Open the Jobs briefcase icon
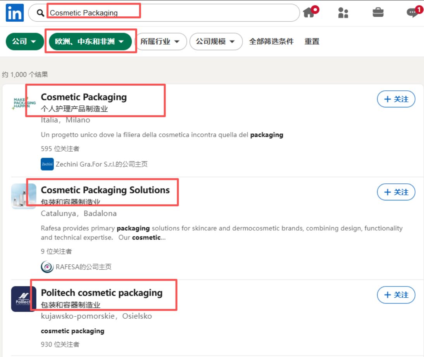Viewport: 424px width, 357px height. tap(378, 12)
